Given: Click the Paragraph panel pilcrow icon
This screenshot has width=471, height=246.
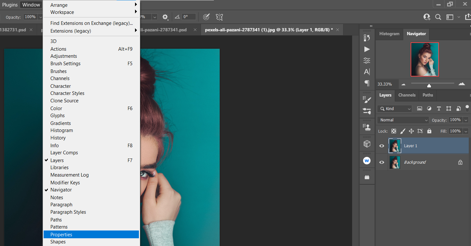Looking at the screenshot, I should pos(367,83).
